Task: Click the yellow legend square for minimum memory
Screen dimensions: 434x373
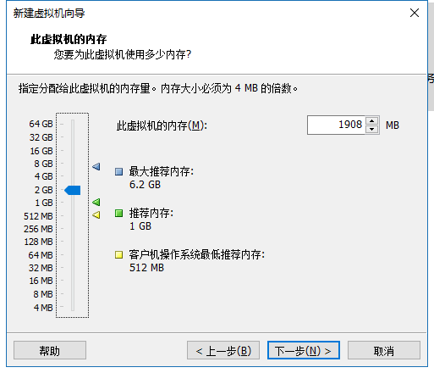Action: (x=118, y=254)
